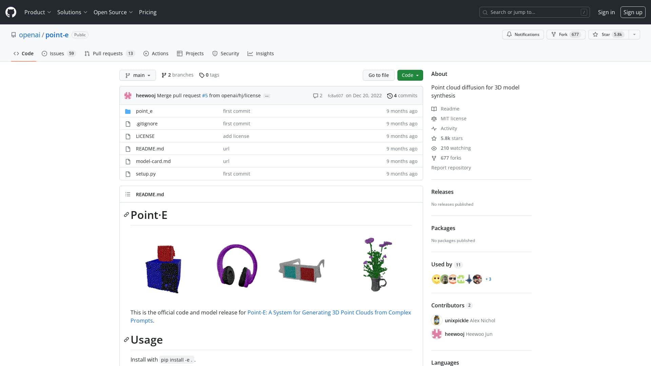The width and height of the screenshot is (651, 366).
Task: Click the Report repository link
Action: pos(451,168)
